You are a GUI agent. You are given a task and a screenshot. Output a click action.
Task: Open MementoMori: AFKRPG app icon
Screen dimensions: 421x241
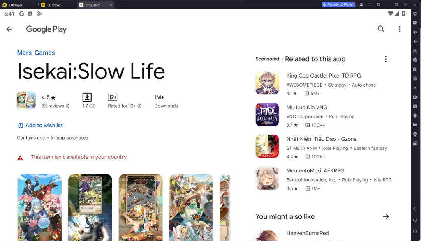click(267, 178)
